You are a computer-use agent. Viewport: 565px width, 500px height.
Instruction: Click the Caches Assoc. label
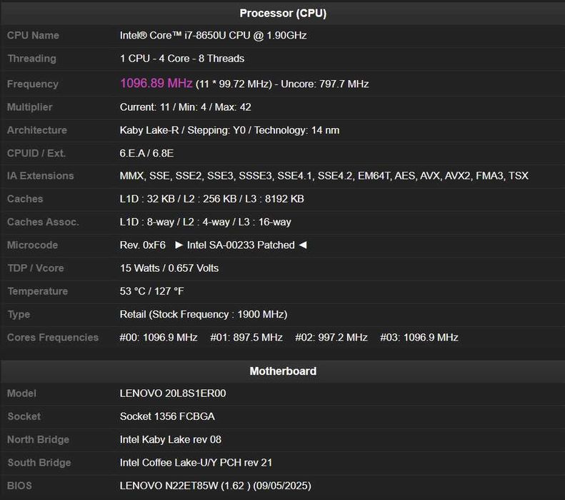[x=44, y=222]
